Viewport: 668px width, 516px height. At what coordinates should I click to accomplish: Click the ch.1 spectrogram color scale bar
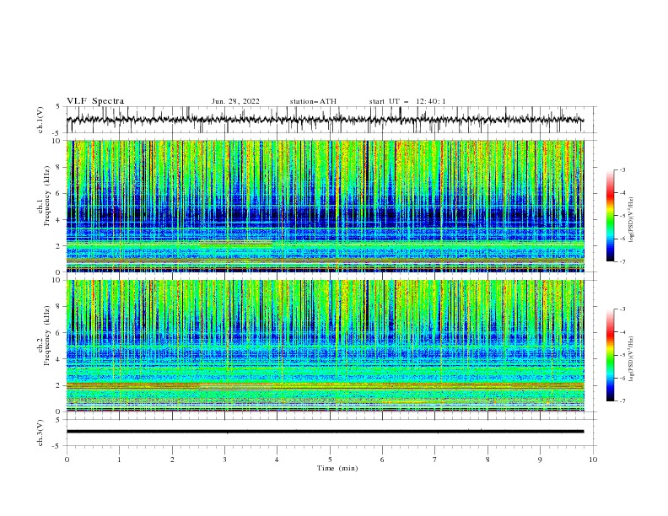[611, 216]
